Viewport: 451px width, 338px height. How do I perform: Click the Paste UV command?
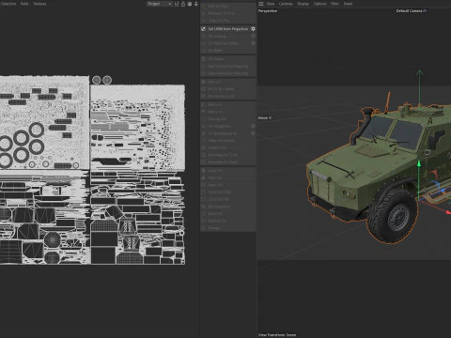tap(215, 177)
